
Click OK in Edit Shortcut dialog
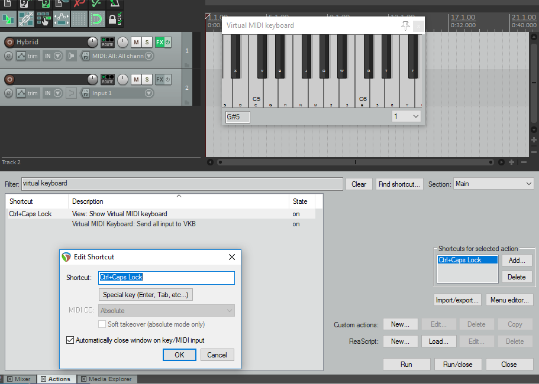(179, 355)
